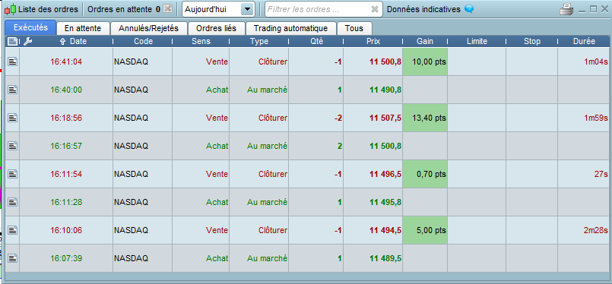This screenshot has height=284, width=612.
Task: Click the blue Données indicatives info bubble
Action: point(469,9)
